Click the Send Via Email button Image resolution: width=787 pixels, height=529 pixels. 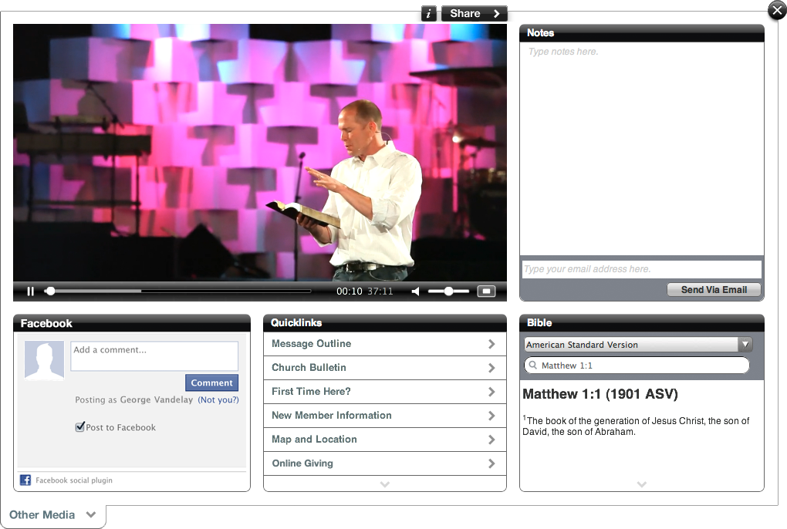tap(714, 290)
